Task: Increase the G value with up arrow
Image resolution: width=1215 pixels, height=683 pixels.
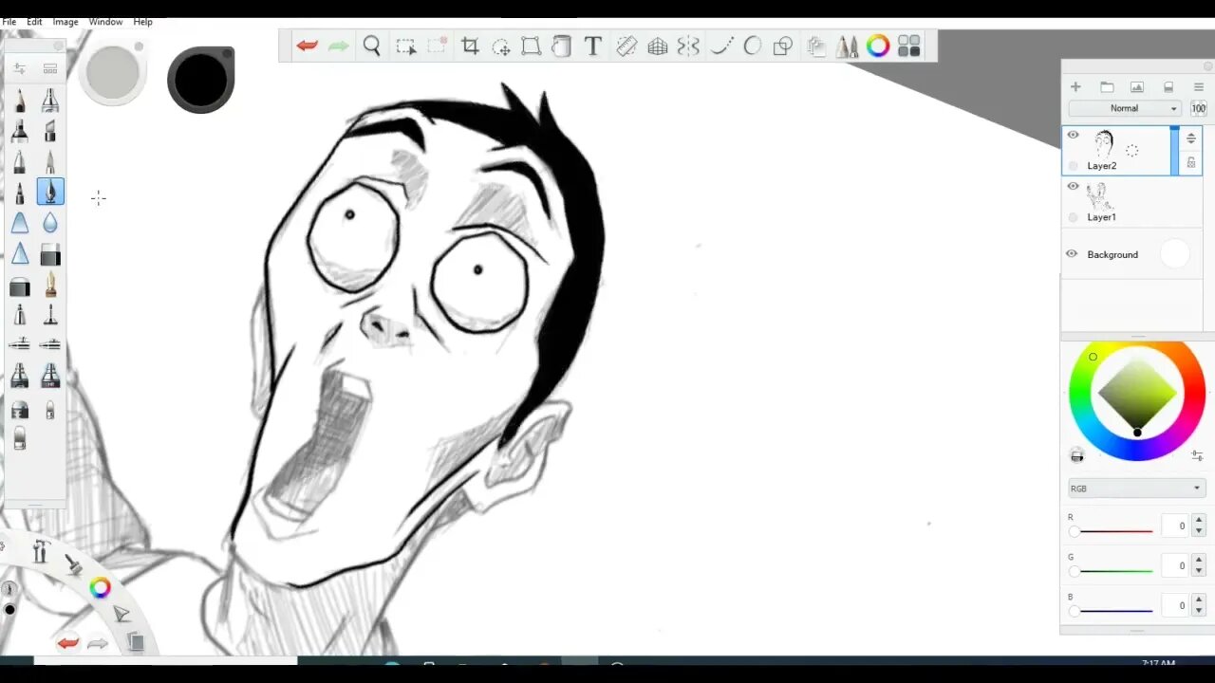Action: (x=1199, y=561)
